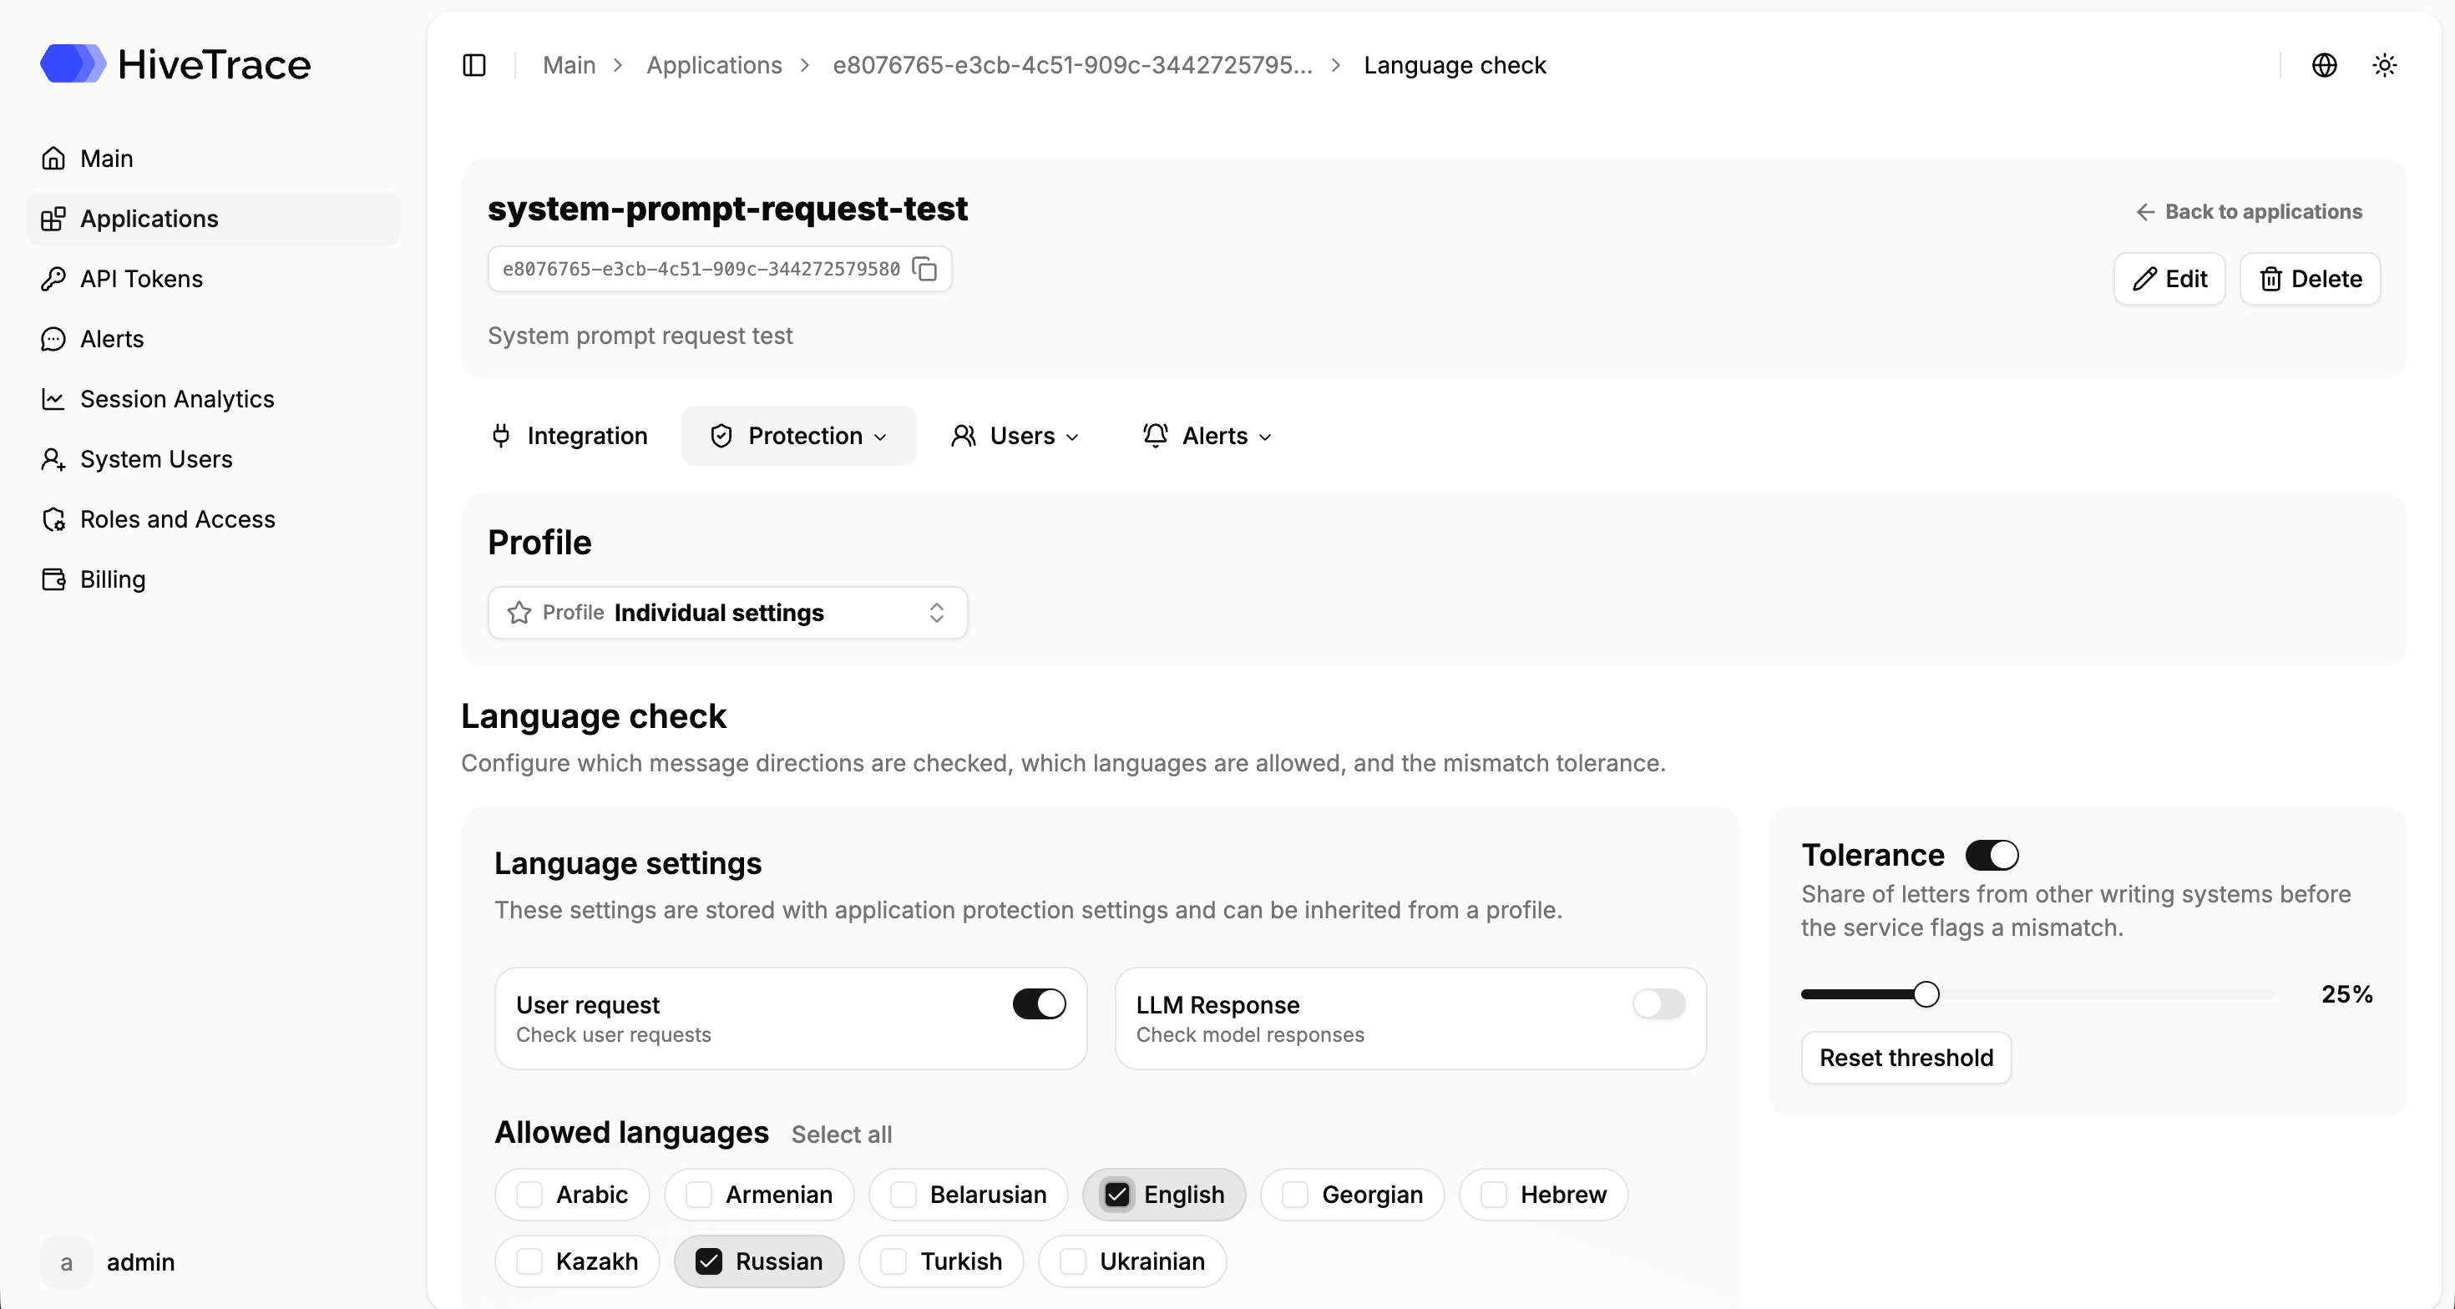Click the admin avatar icon
This screenshot has height=1309, width=2455.
pos(66,1261)
